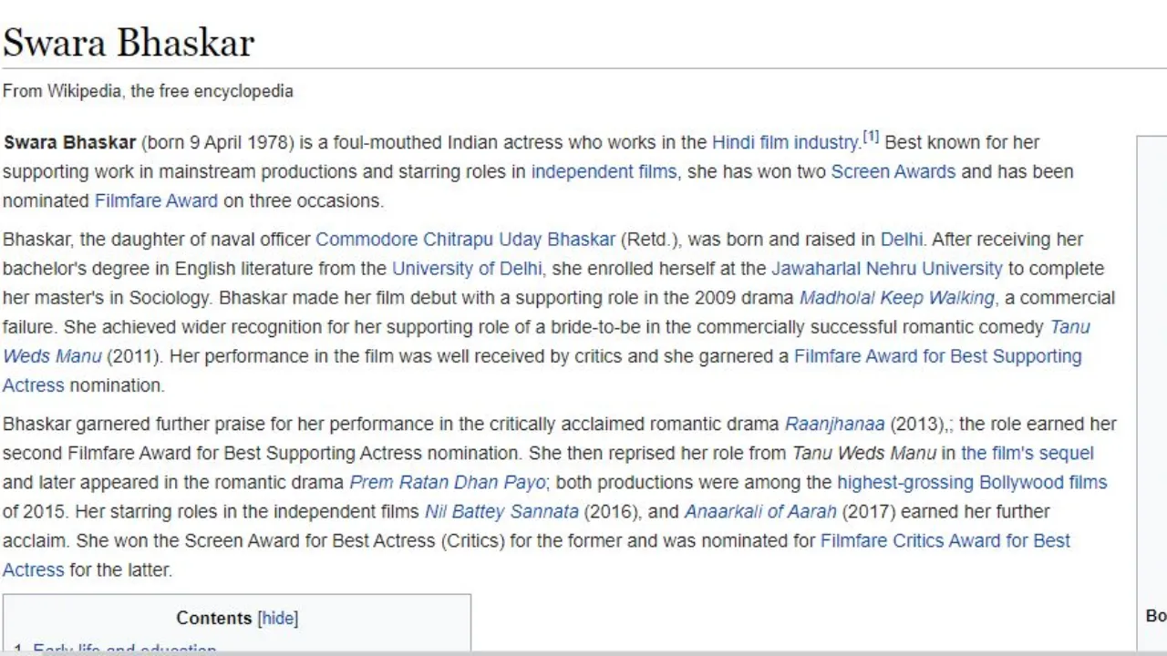Screen dimensions: 1167x656
Task: Open the Screen Awards link
Action: point(893,171)
